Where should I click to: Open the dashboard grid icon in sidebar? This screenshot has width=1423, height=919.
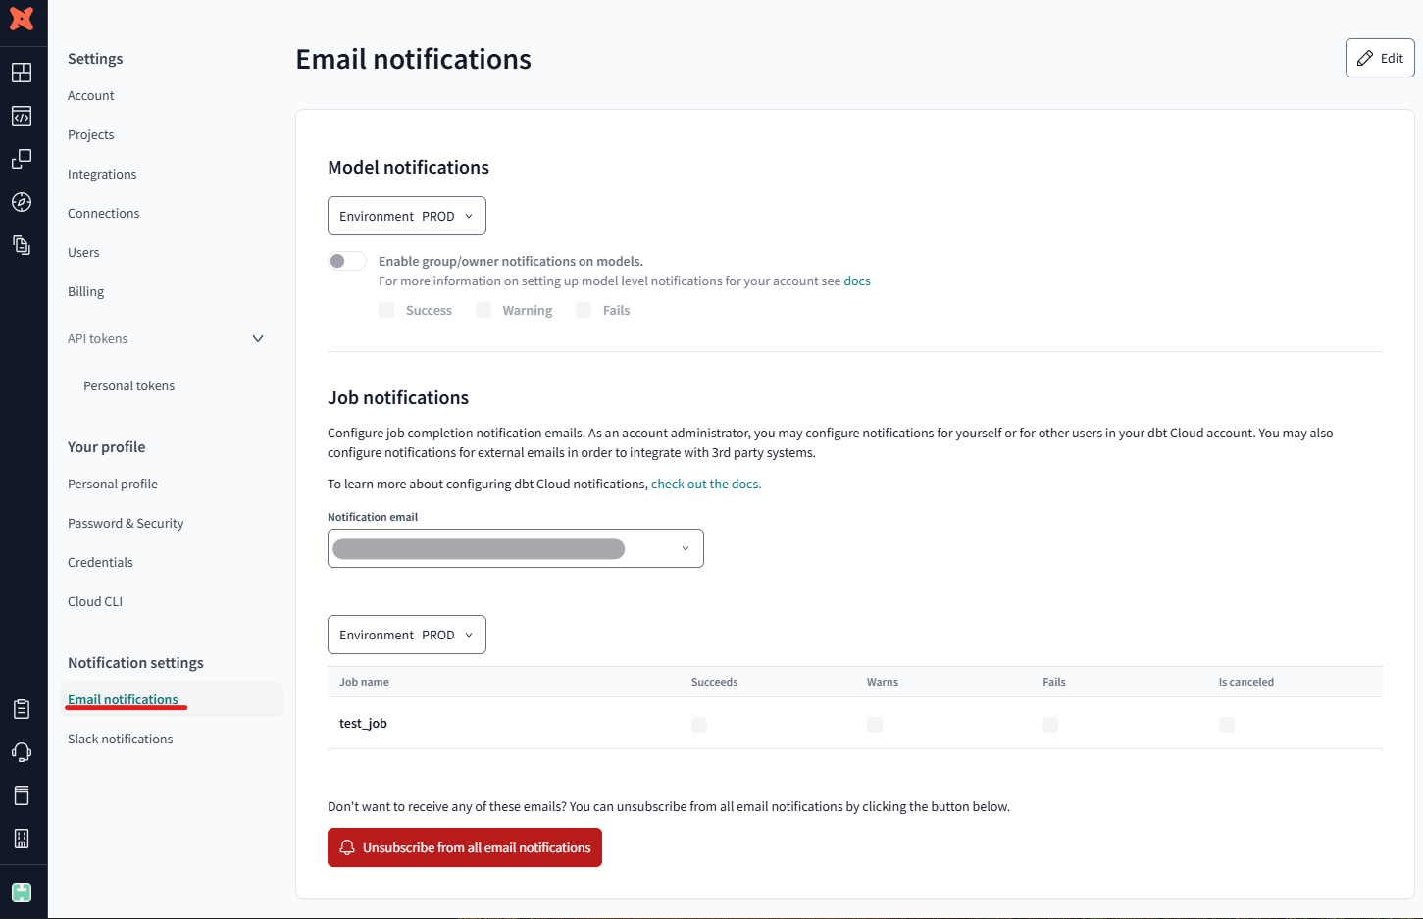coord(22,73)
